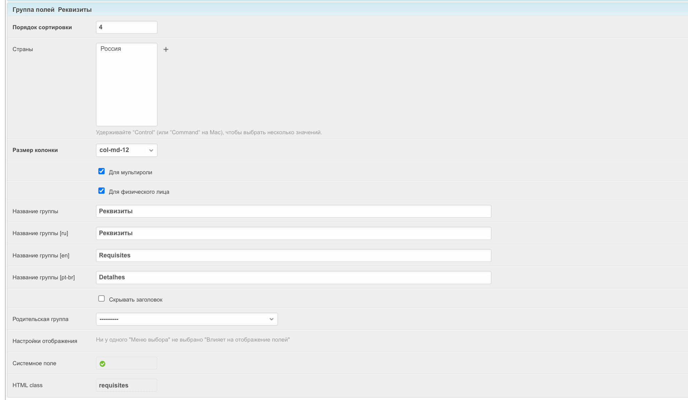Screen dimensions: 688x400
Task: Edit the Название группы [en] Requisites field
Action: (293, 255)
